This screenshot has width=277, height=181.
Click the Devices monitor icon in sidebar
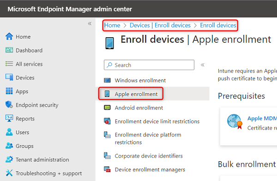(9, 77)
